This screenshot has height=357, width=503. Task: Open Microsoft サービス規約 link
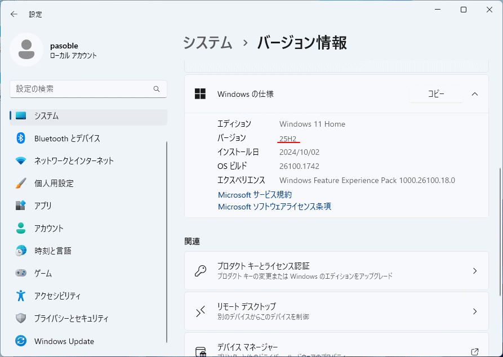click(255, 195)
